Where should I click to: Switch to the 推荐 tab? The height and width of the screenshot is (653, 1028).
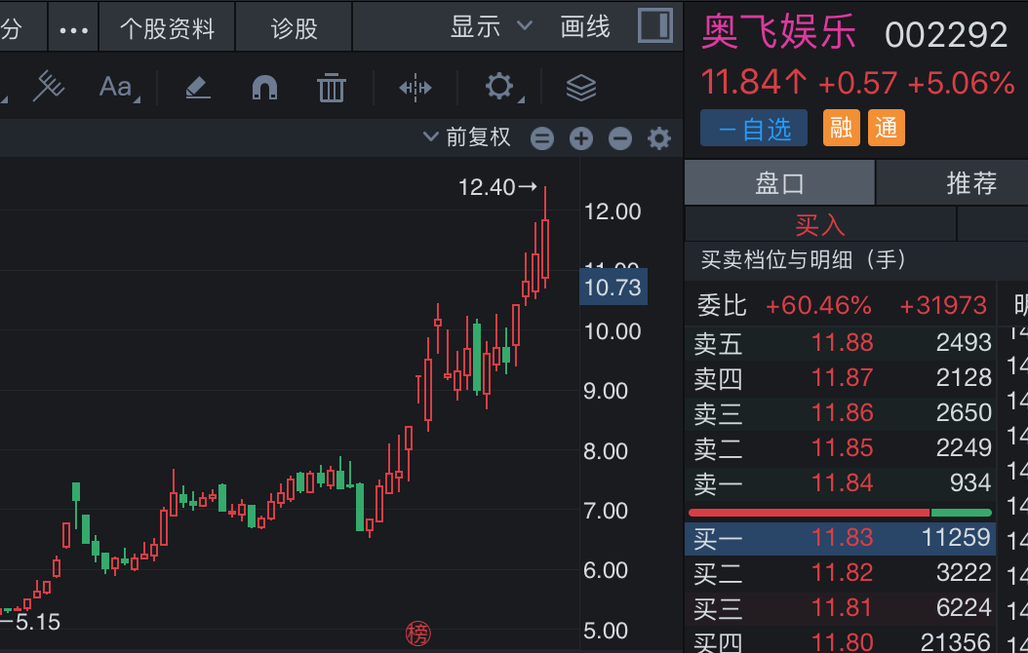(x=971, y=182)
